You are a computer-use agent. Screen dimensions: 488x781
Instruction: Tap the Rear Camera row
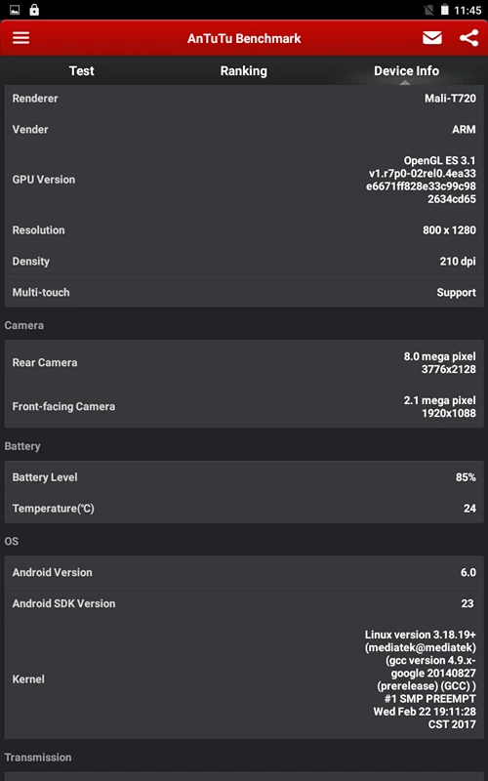pos(244,362)
